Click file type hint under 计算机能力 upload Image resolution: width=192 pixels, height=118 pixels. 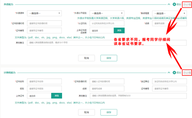click(60, 103)
